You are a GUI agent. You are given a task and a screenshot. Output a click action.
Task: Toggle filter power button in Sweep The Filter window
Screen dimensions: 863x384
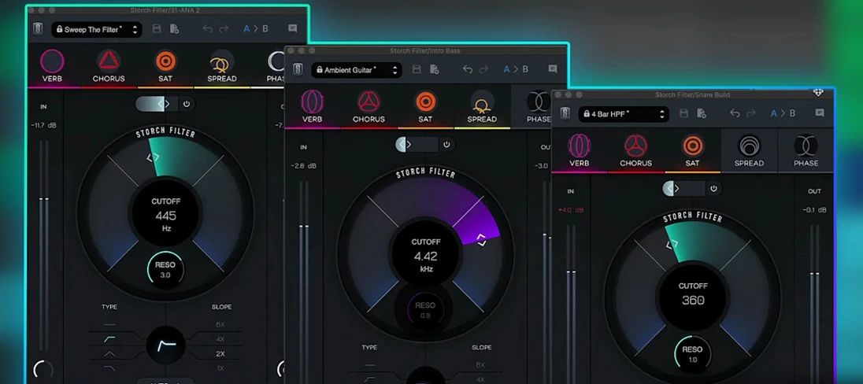point(186,104)
